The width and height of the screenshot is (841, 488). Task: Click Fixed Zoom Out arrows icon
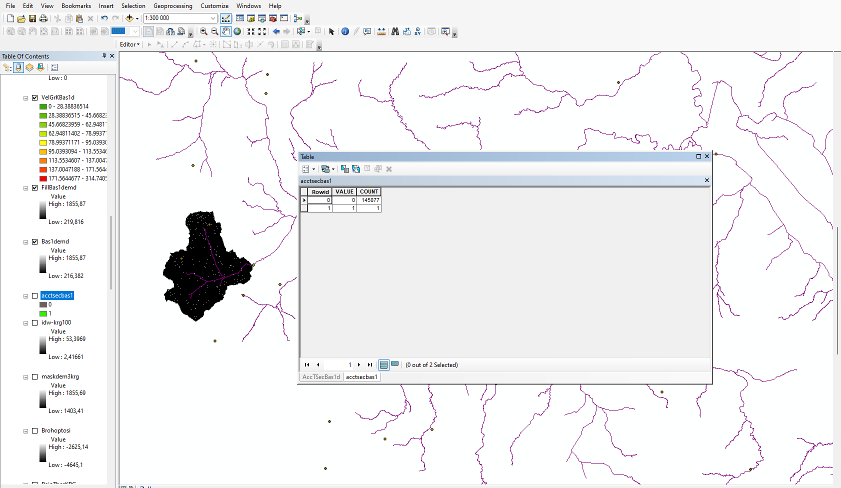point(262,31)
